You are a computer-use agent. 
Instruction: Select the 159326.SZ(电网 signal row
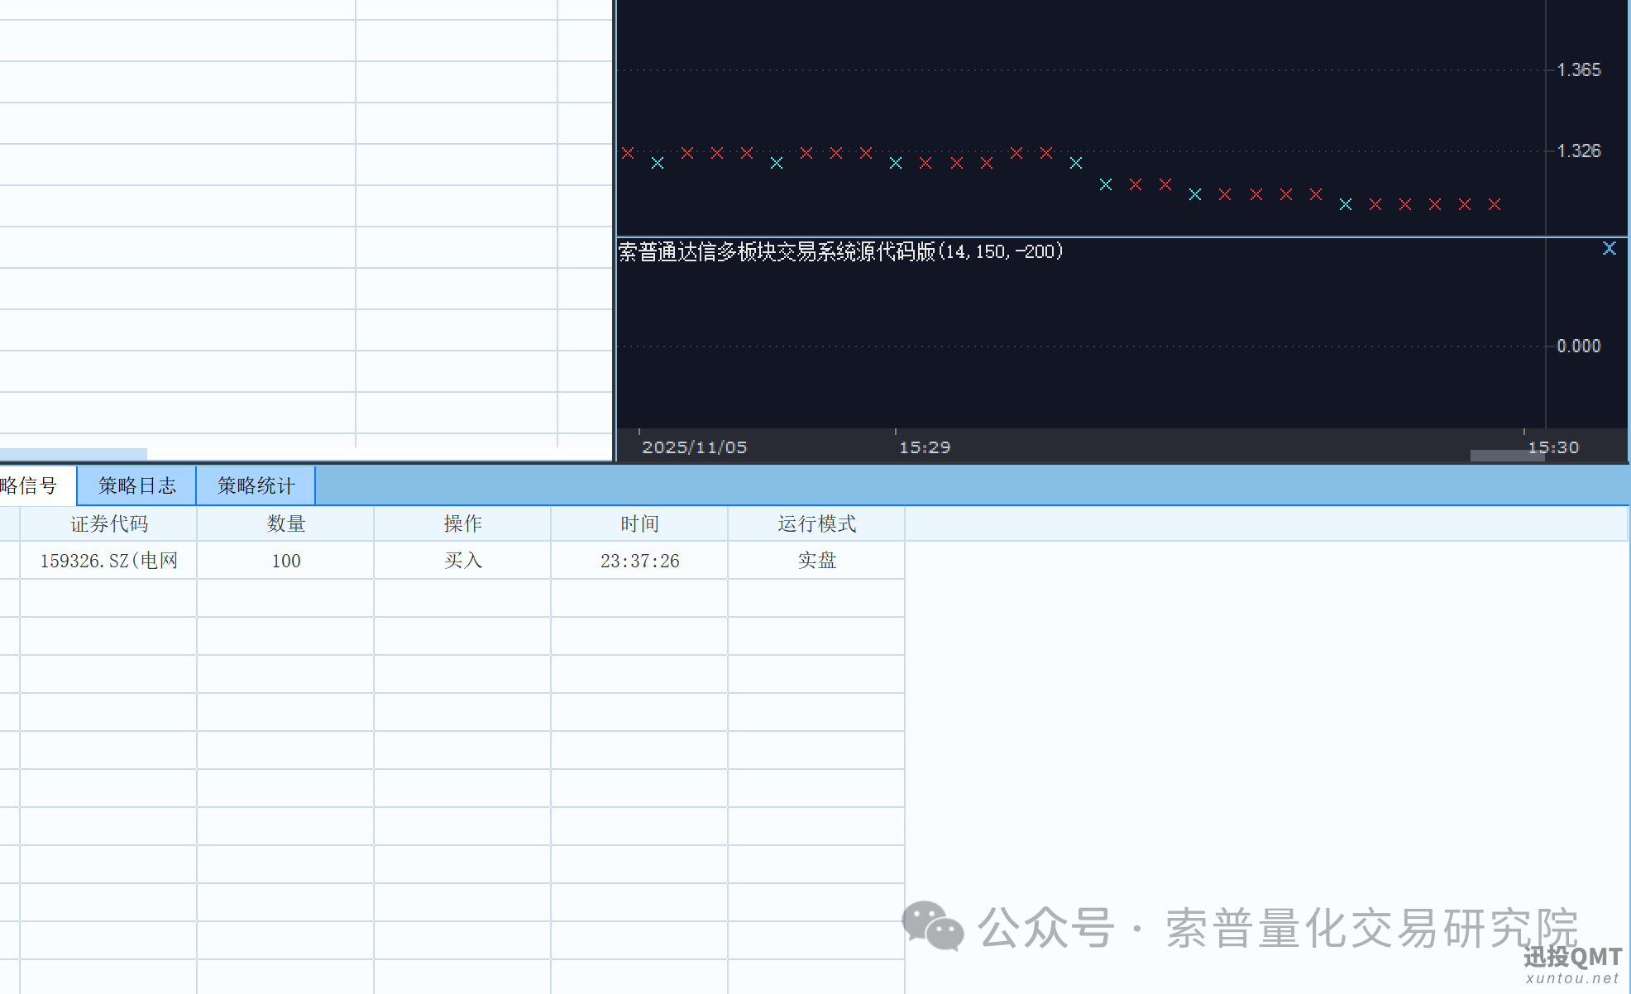[108, 560]
